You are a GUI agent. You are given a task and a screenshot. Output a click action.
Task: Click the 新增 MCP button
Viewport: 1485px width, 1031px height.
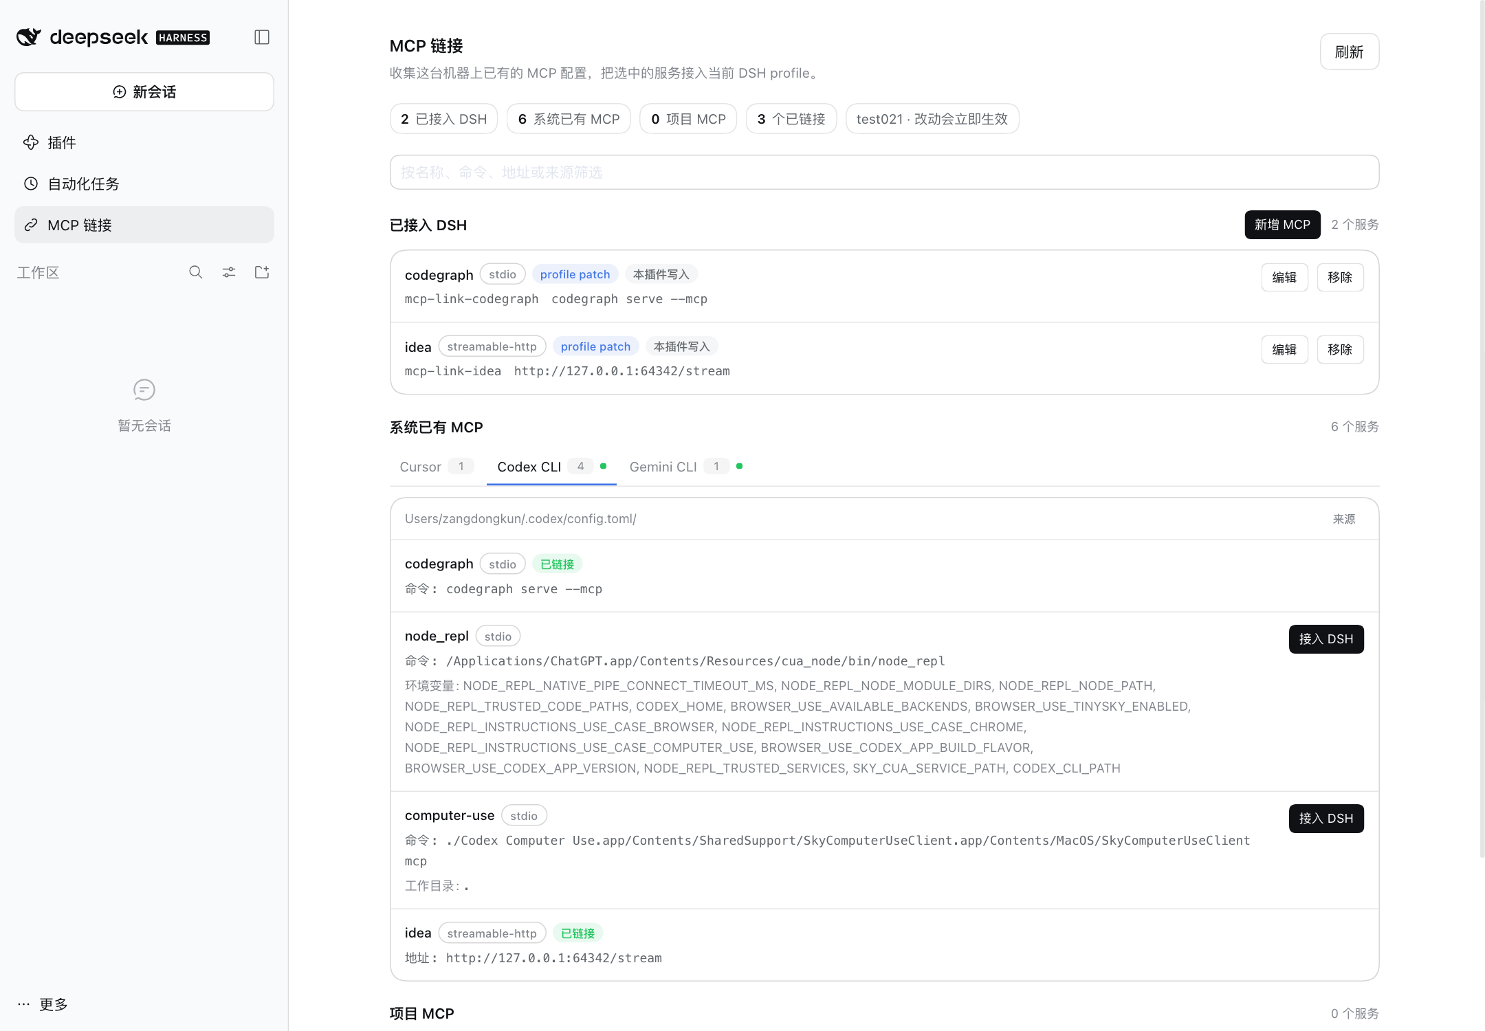[1282, 225]
